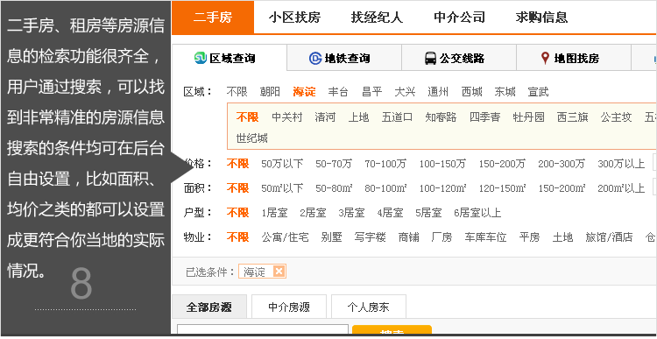This screenshot has width=657, height=339.
Task: Choose 昌平 district
Action: click(371, 92)
